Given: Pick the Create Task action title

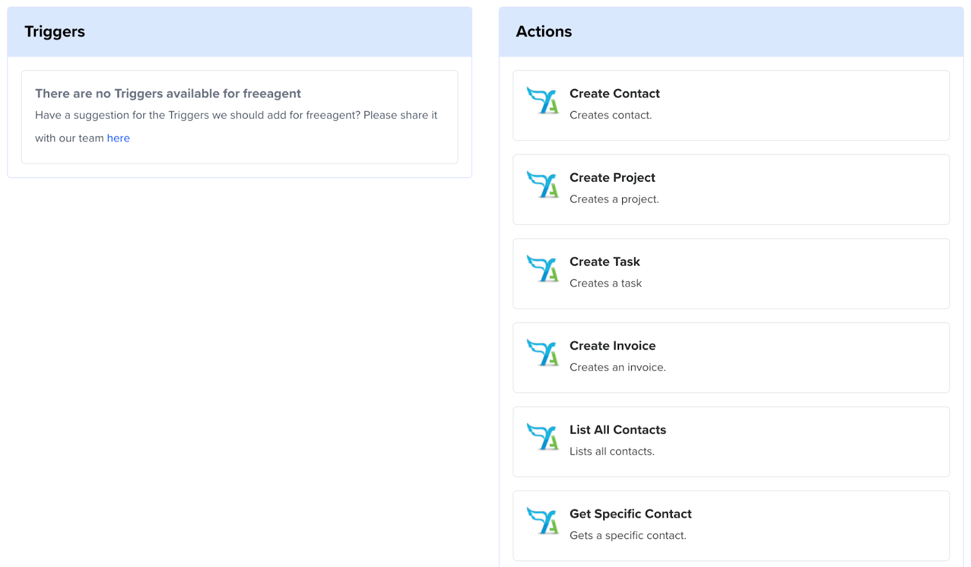Looking at the screenshot, I should 604,262.
